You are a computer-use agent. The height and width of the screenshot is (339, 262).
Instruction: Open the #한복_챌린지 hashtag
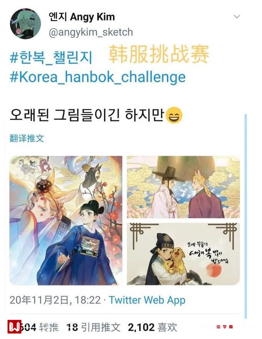(x=51, y=58)
